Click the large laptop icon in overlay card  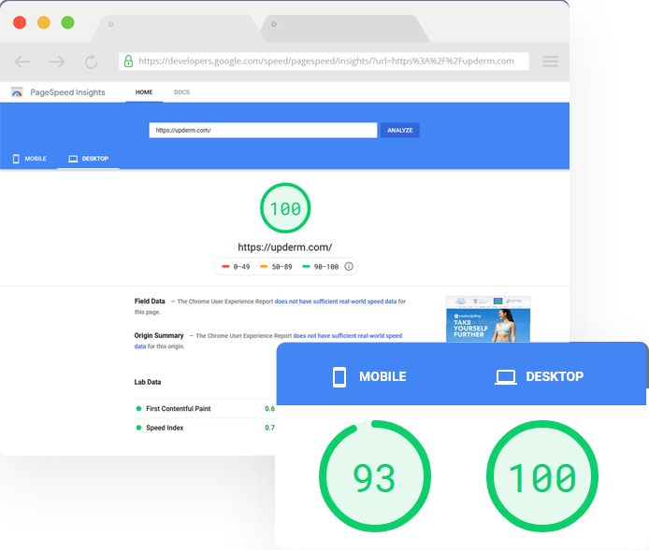click(506, 377)
